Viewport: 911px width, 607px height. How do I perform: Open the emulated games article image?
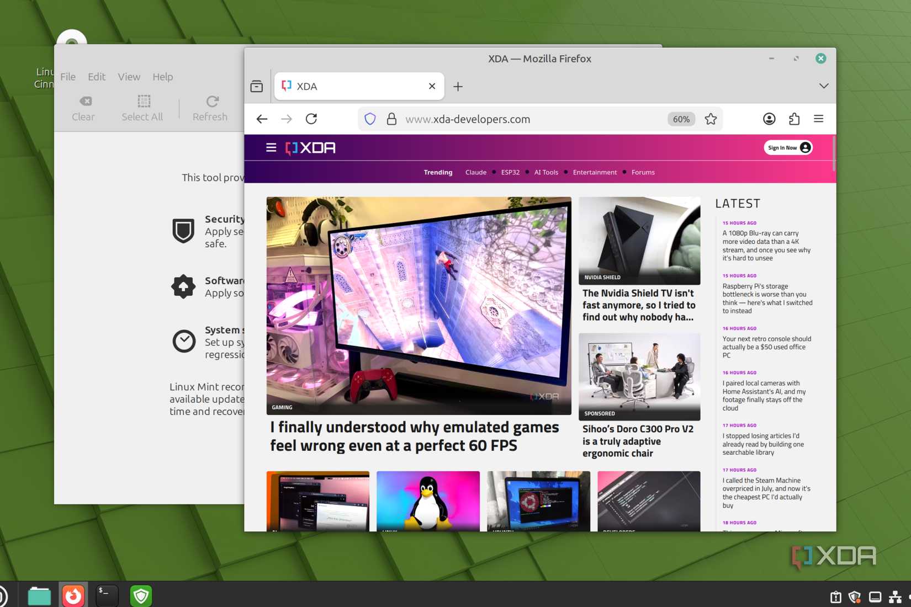(x=419, y=305)
